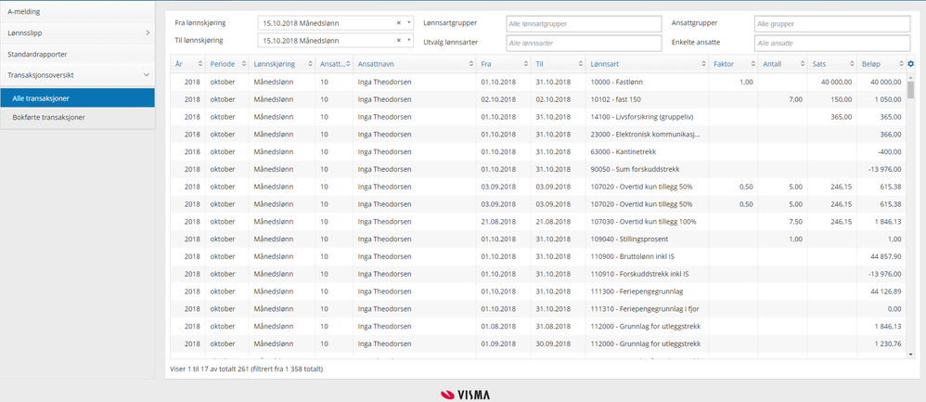Open Til lønnskjøring combo box 15.10.2018 Månedslønn

(336, 40)
